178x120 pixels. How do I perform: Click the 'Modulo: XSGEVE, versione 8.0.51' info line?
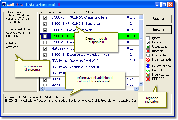(37, 97)
